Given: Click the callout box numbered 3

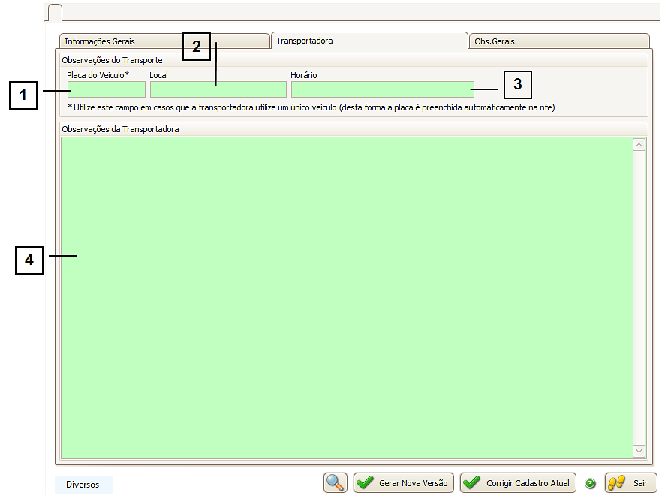Looking at the screenshot, I should tap(517, 85).
